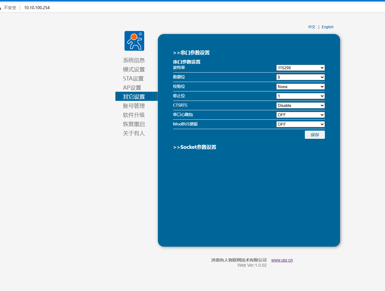Toggle the 串口心跳包 heartbeat OFF selector

click(x=300, y=115)
